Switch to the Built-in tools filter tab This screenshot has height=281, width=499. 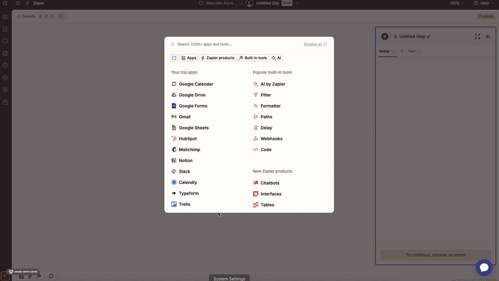click(x=253, y=58)
